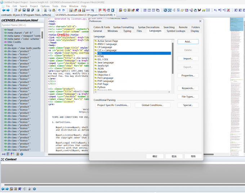Image resolution: width=245 pixels, height=193 pixels.
Task: Click Go Back arrow in main toolbar
Action: click(x=3, y=10)
